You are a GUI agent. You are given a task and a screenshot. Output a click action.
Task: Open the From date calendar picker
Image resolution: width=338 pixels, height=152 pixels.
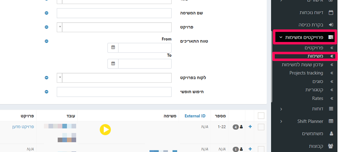[x=113, y=48]
